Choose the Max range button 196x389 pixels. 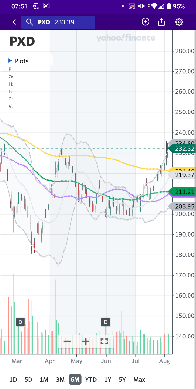pos(139,379)
